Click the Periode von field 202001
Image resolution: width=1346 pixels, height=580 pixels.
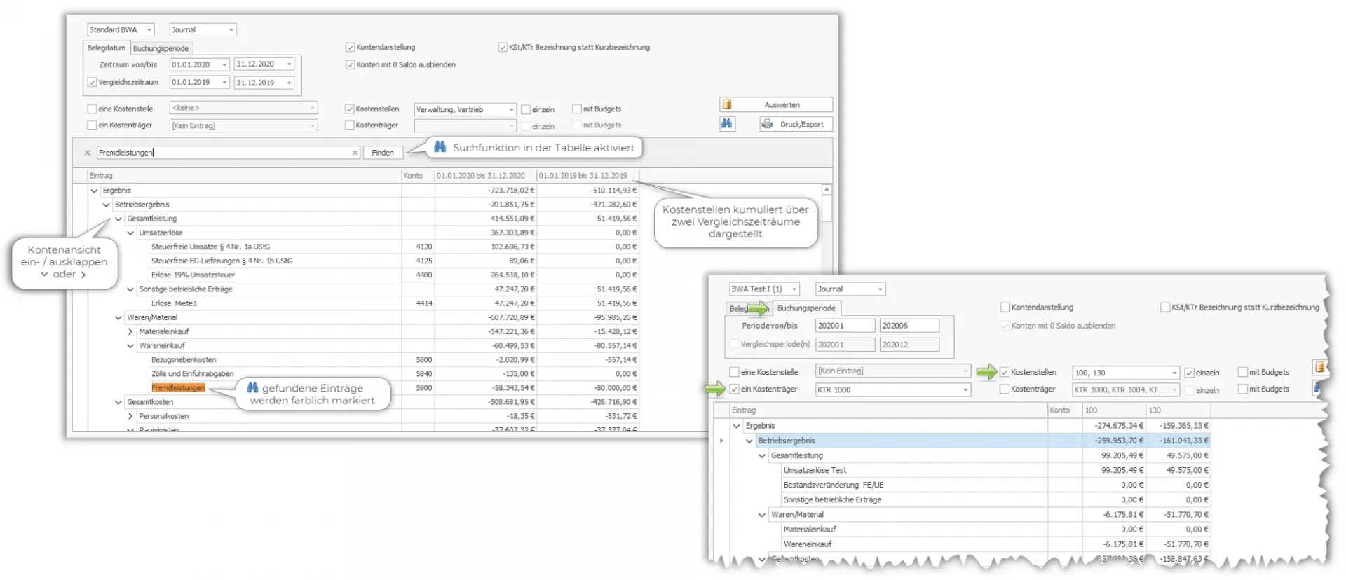coord(844,326)
